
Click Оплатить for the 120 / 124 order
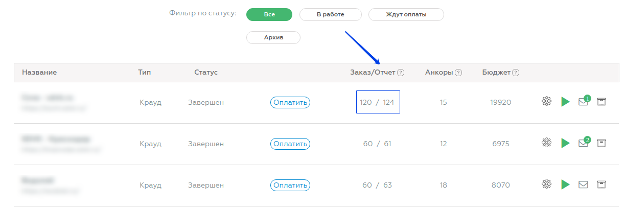(x=290, y=102)
